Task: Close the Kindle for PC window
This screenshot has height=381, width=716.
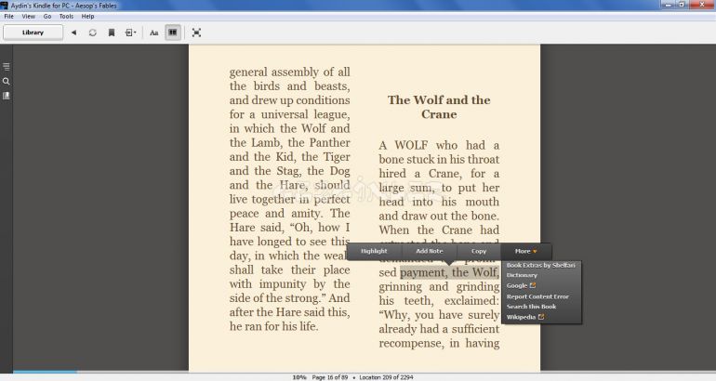Action: pyautogui.click(x=702, y=5)
